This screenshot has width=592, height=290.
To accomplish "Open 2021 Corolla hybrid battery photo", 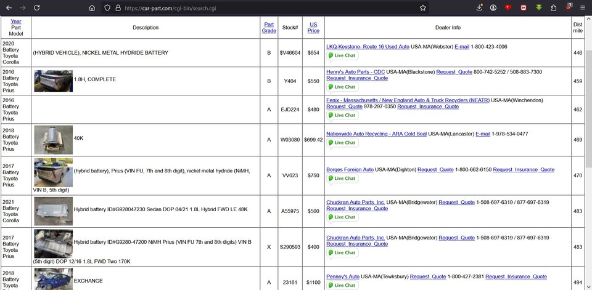I will [53, 211].
